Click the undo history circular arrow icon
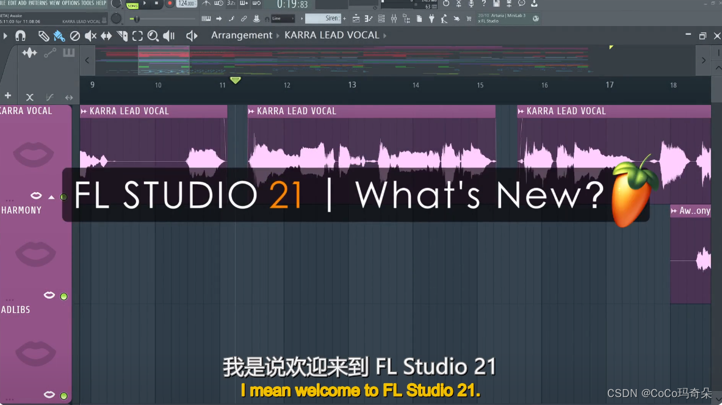722x405 pixels. (x=446, y=3)
